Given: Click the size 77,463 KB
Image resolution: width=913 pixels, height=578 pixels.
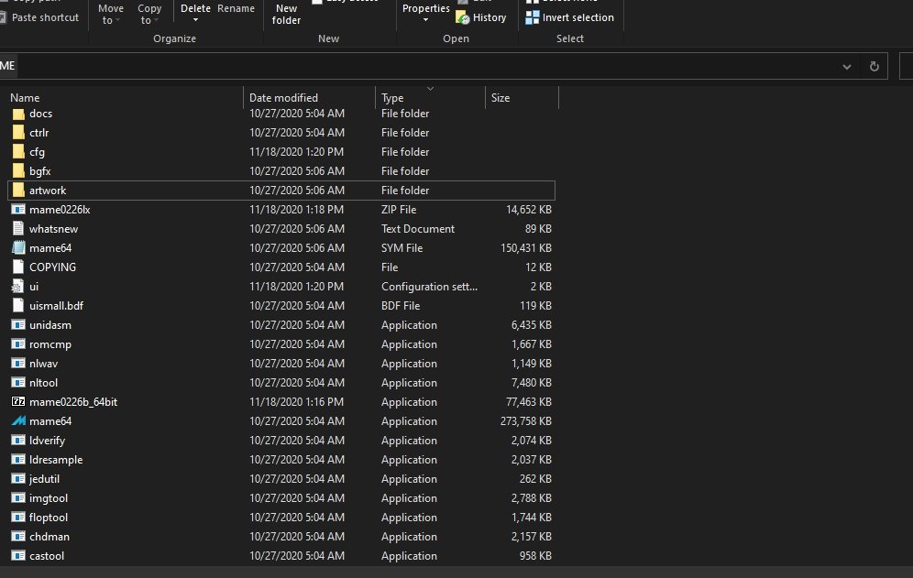Looking at the screenshot, I should [529, 401].
